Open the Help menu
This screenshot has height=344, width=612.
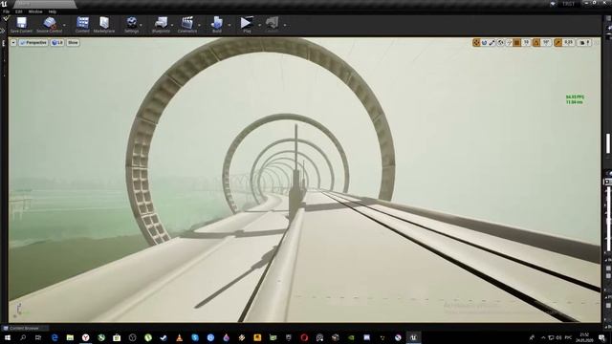53,11
